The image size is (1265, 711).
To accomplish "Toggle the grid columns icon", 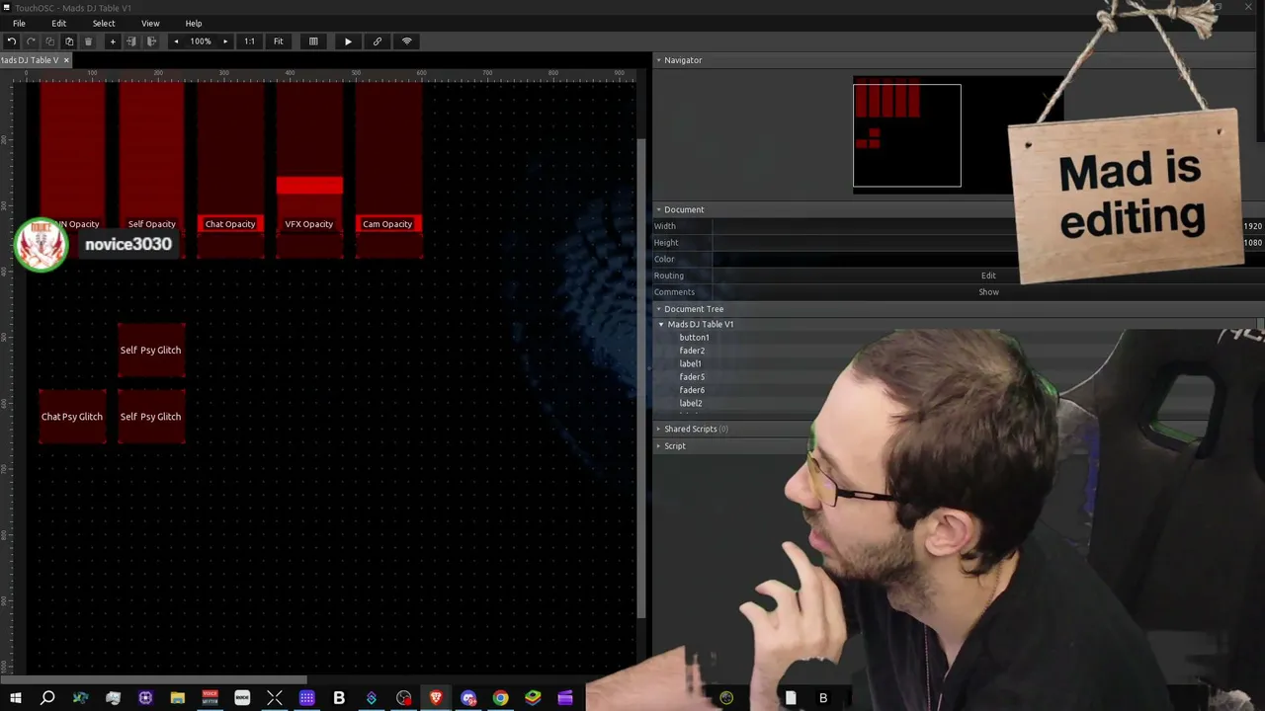I will (x=313, y=41).
